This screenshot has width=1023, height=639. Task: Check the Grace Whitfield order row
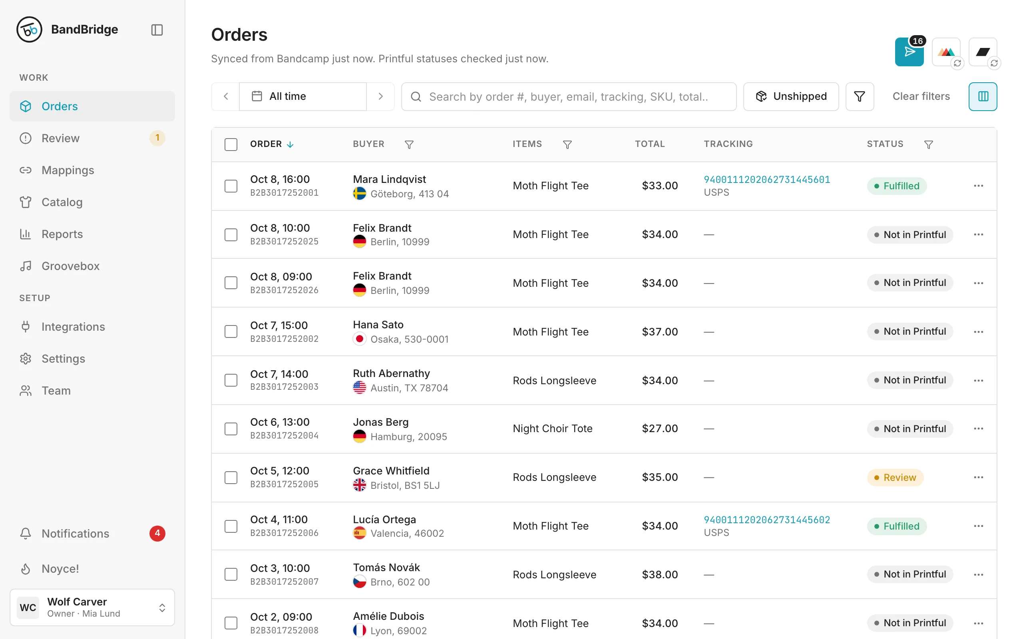pyautogui.click(x=231, y=478)
